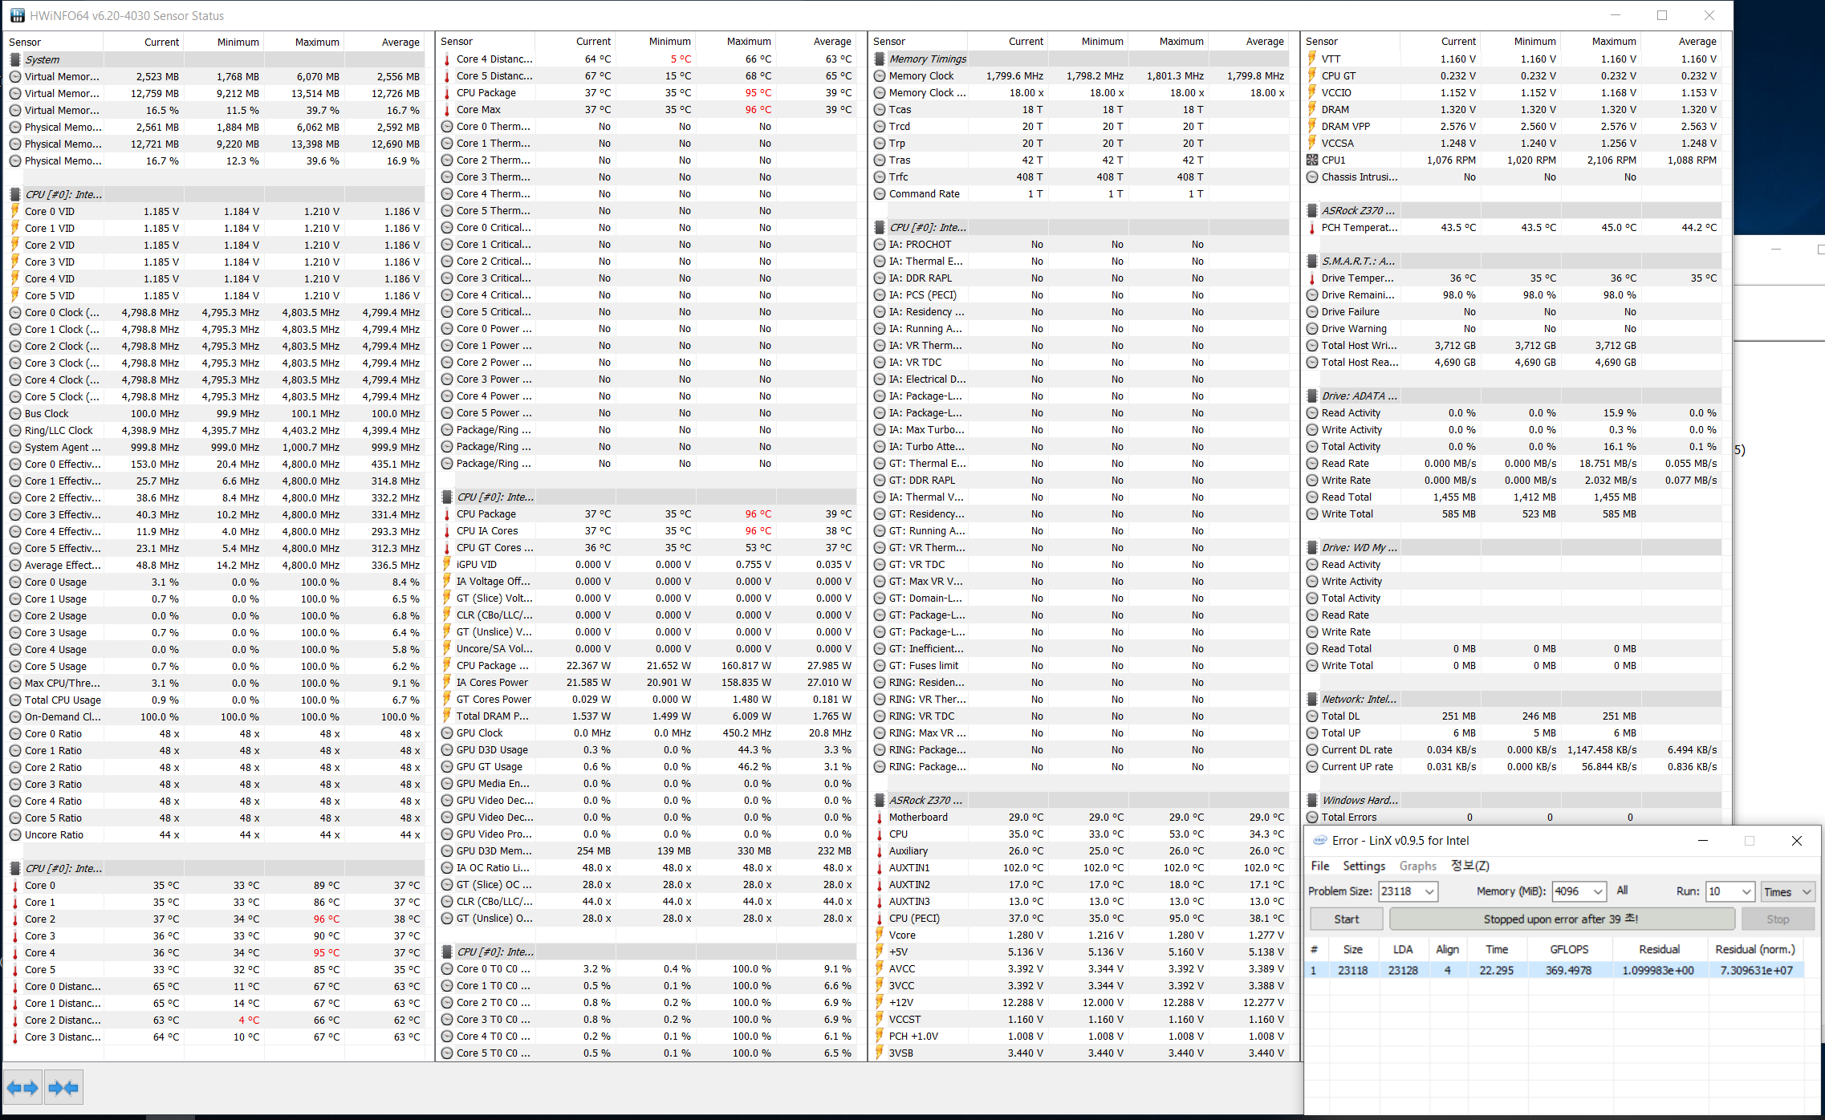Image resolution: width=1825 pixels, height=1120 pixels.
Task: Click the Core 0 VID voltage icon
Action: coord(15,211)
